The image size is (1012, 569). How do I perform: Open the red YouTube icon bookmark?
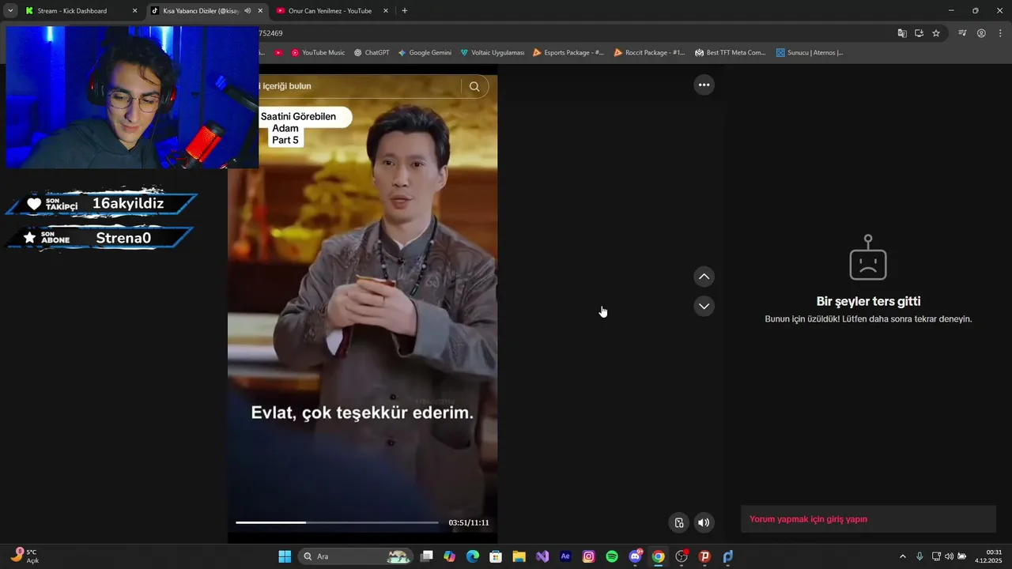click(278, 53)
